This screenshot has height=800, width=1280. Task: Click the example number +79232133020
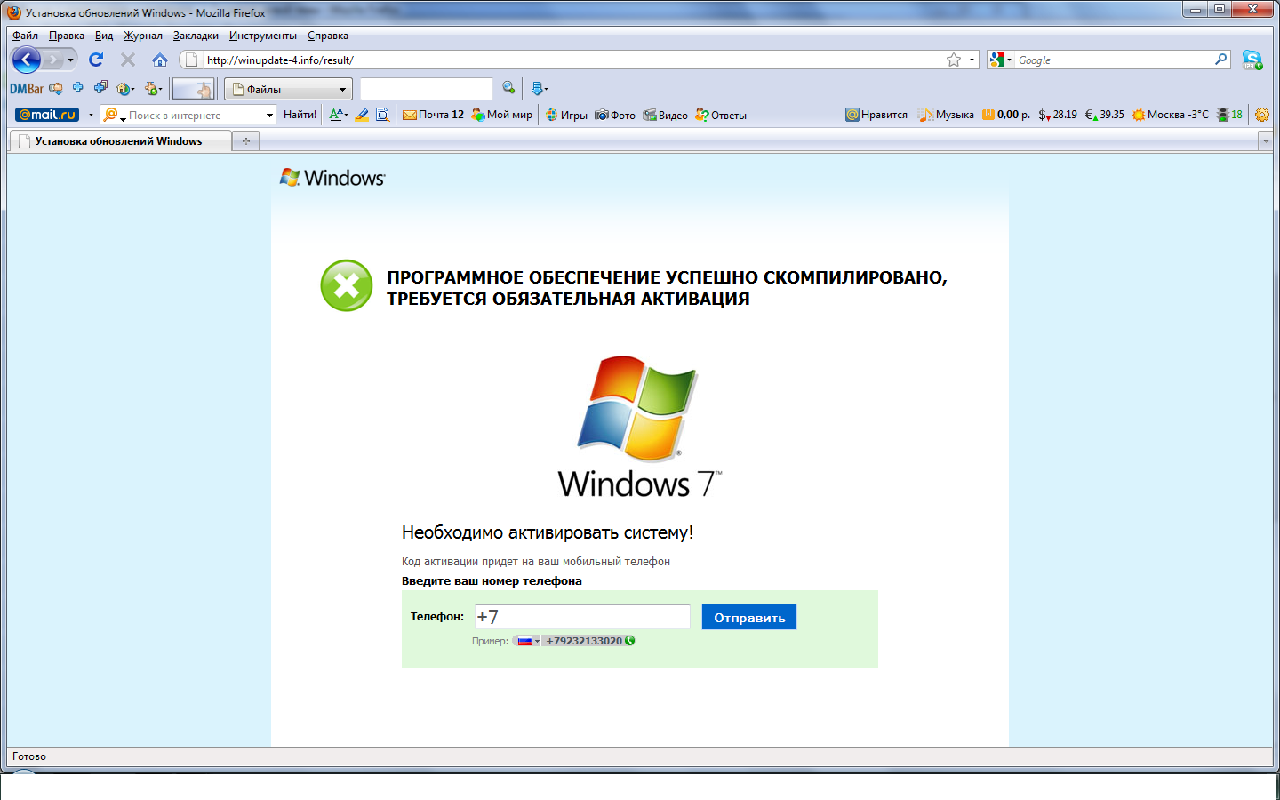[584, 641]
